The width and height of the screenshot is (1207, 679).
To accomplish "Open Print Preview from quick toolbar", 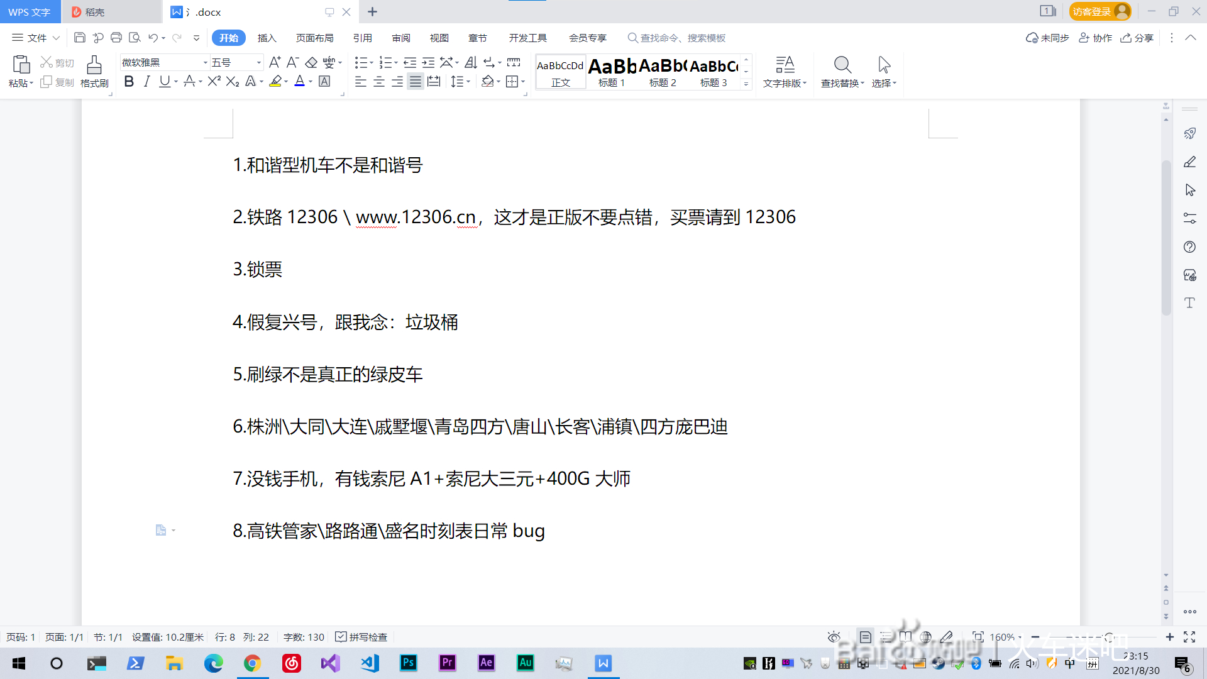I will (x=135, y=38).
